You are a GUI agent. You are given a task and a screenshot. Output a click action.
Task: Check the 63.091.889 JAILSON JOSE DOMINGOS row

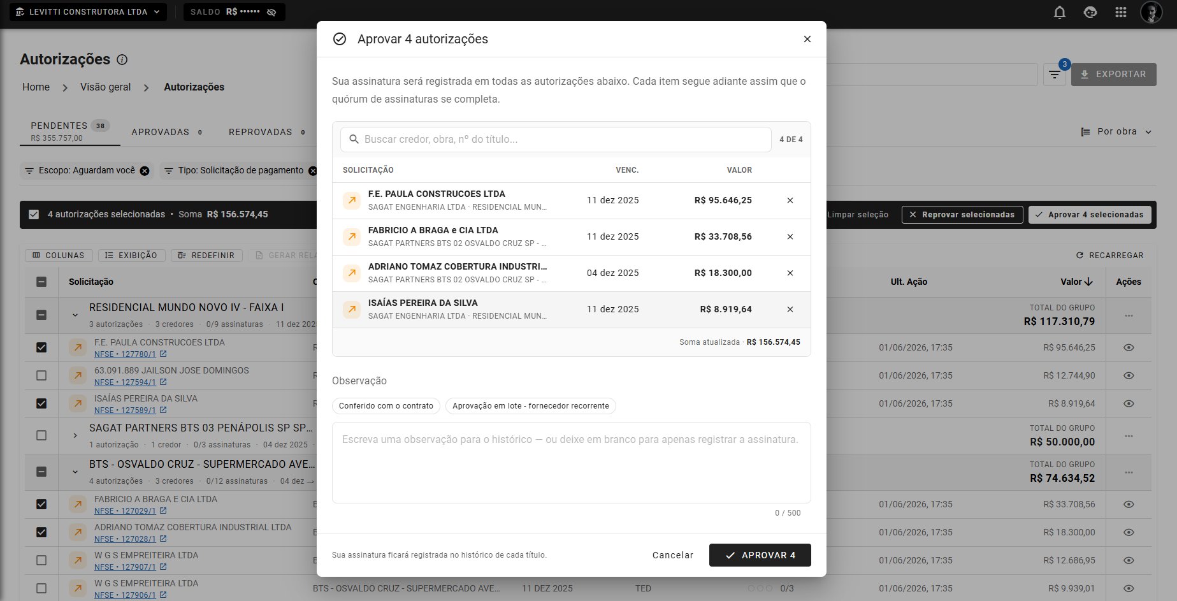(41, 375)
